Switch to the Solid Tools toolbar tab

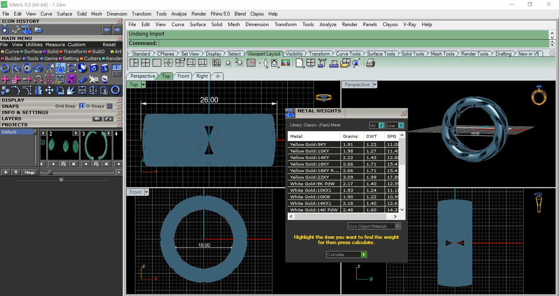click(412, 54)
